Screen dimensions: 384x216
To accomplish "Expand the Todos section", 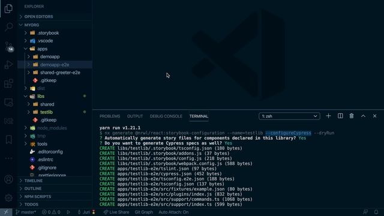I will (55, 205).
